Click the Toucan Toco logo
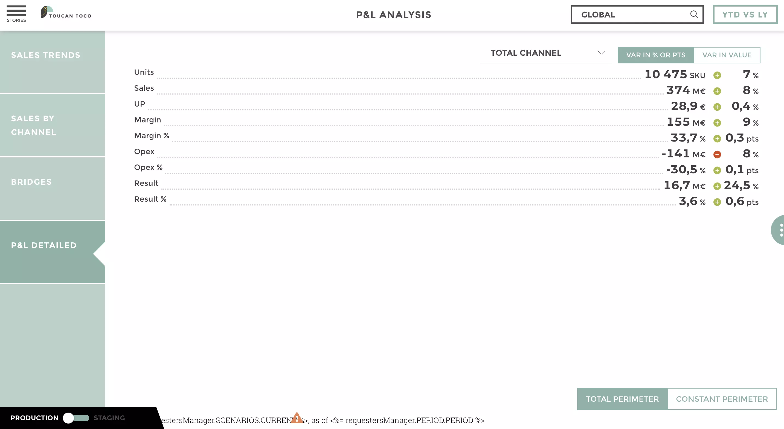This screenshot has height=429, width=784. click(x=66, y=13)
